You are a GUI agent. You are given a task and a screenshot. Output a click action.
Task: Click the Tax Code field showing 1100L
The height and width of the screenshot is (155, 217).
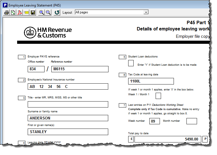pyautogui.click(x=151, y=81)
